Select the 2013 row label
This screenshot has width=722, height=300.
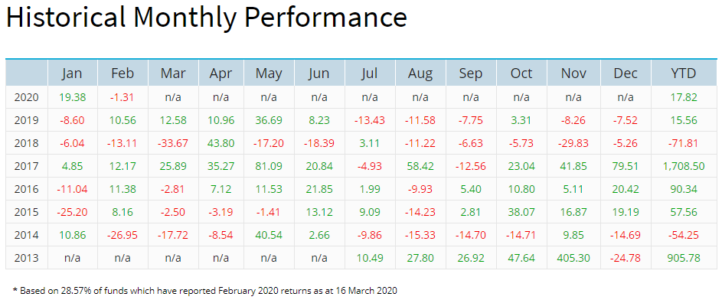point(26,258)
